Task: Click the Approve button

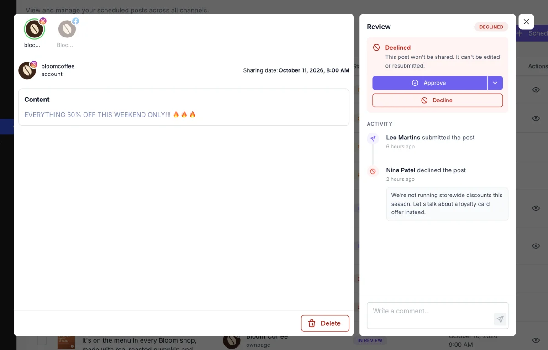Action: tap(430, 83)
